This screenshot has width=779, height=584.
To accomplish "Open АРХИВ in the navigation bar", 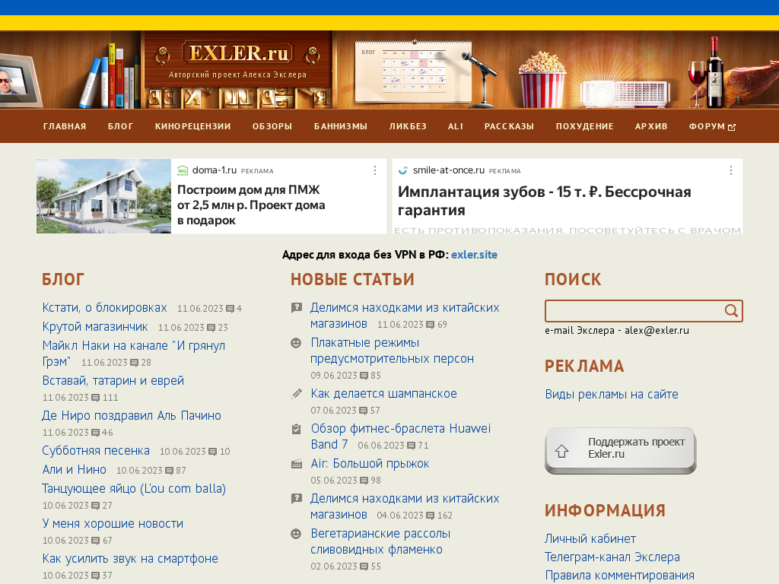I will (651, 126).
